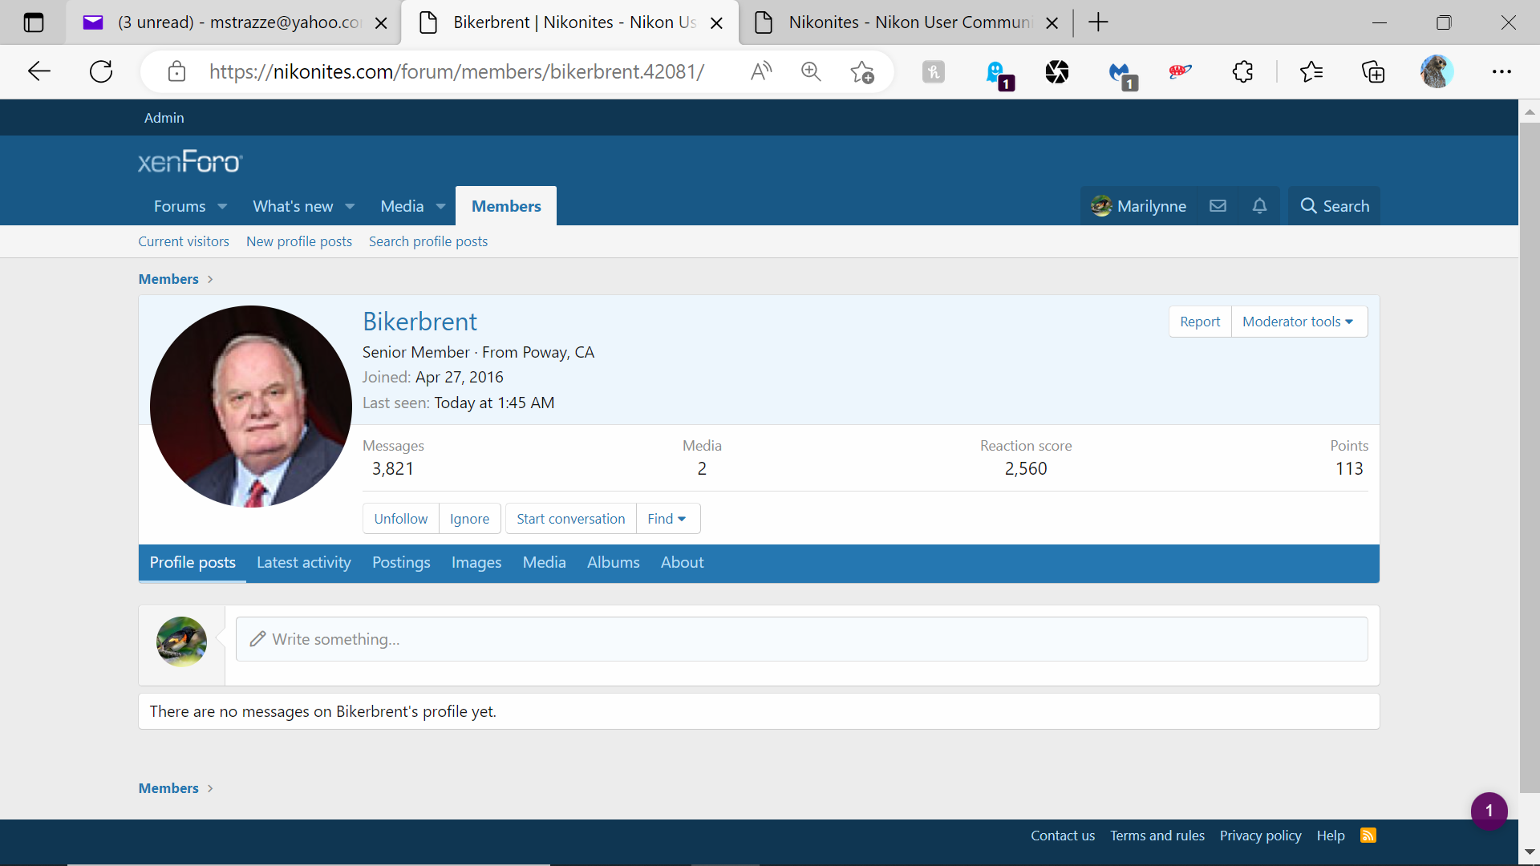Click the browser refresh icon

click(x=101, y=71)
